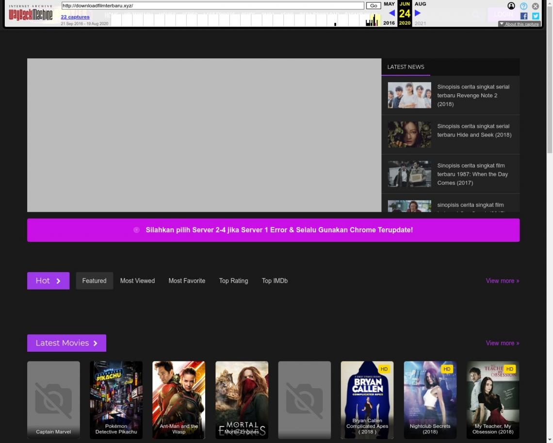The height and width of the screenshot is (443, 553).
Task: Open the Mortal Engines movie poster
Action: [242, 400]
